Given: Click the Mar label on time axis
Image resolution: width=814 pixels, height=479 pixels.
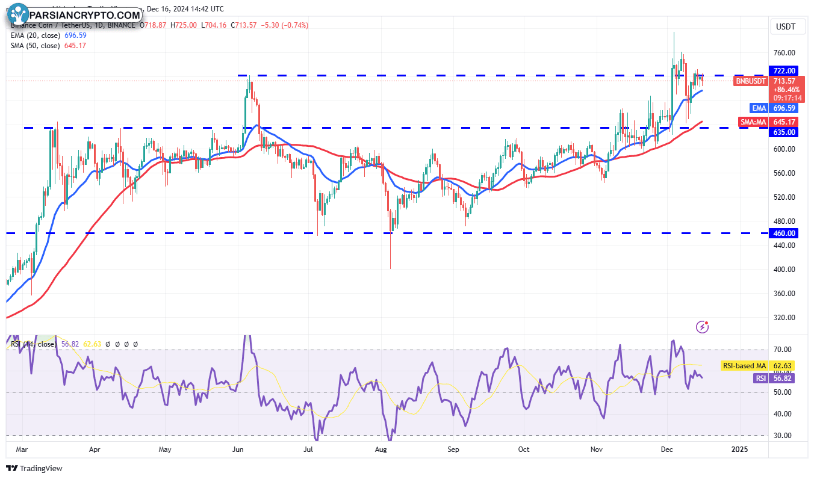Looking at the screenshot, I should point(21,450).
